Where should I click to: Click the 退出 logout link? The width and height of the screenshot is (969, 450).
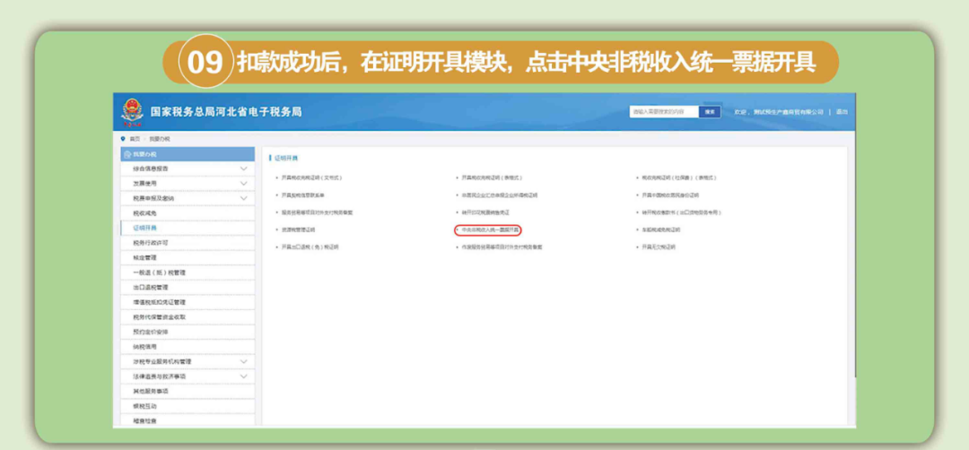point(842,112)
